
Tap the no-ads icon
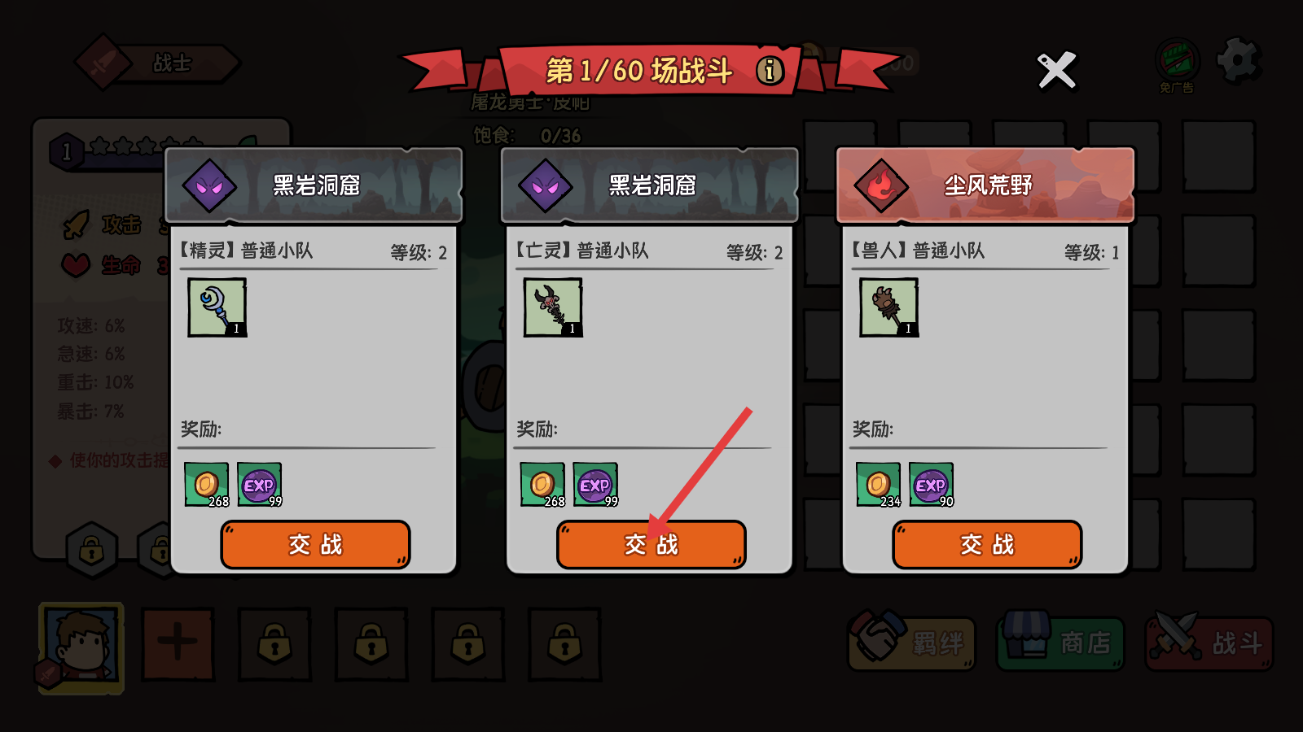tap(1177, 63)
